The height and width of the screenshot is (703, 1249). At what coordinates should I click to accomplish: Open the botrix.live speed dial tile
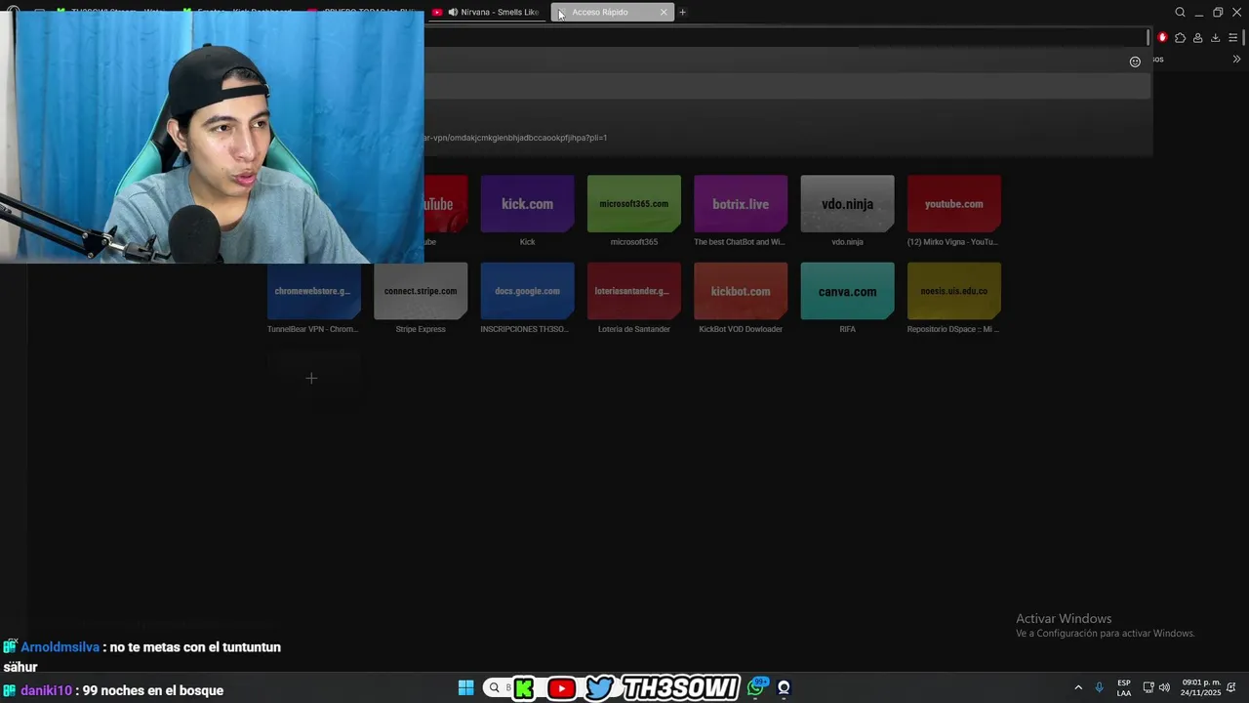[x=741, y=204]
